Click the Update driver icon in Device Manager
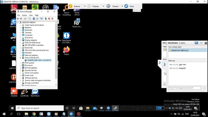208x117 pixels. (x=46, y=19)
